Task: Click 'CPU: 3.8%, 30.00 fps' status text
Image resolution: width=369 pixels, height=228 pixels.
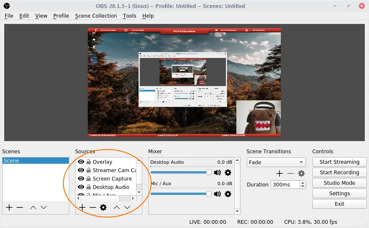Action: [x=311, y=222]
